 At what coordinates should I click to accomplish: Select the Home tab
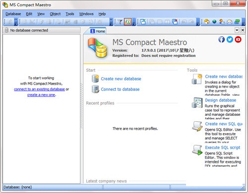click(98, 31)
